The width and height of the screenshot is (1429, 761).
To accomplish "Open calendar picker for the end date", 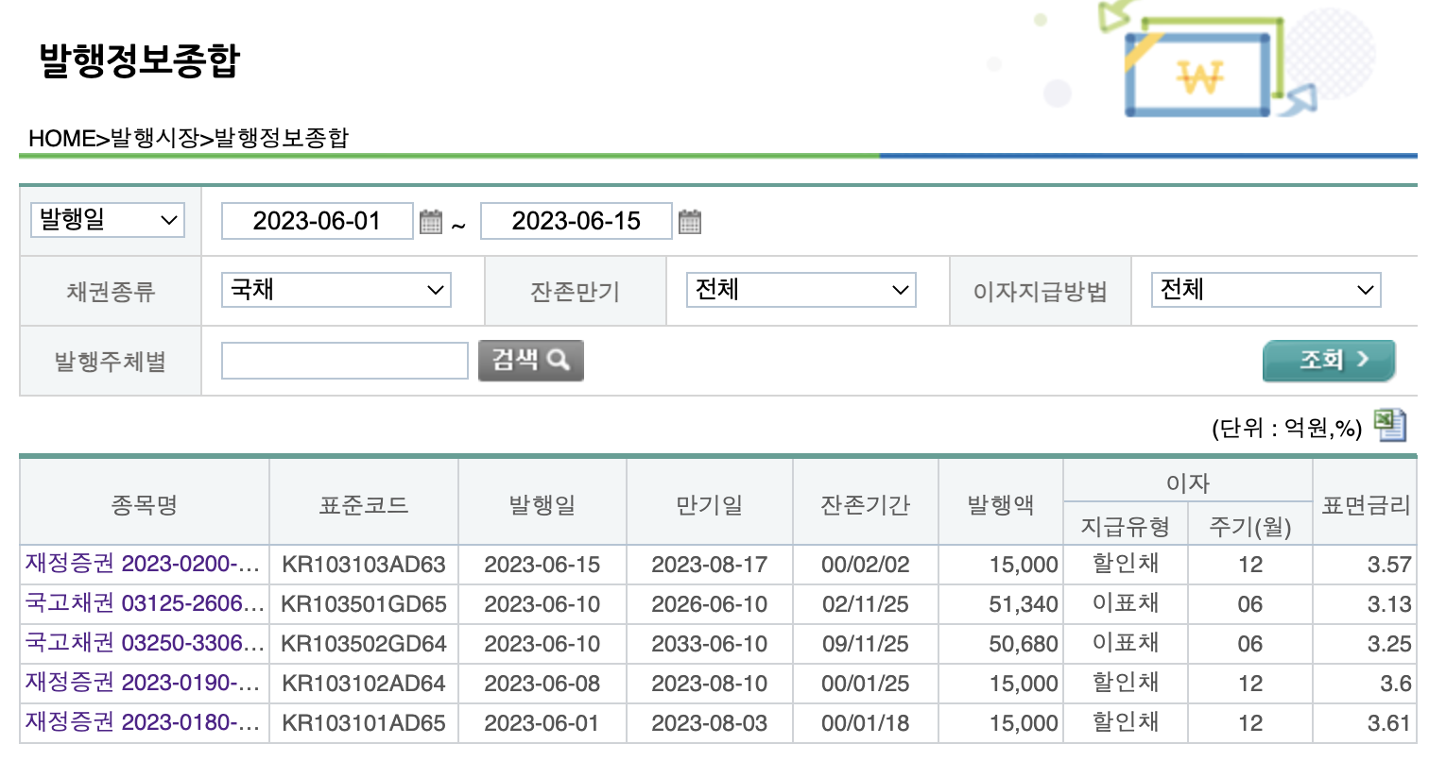I will coord(690,221).
